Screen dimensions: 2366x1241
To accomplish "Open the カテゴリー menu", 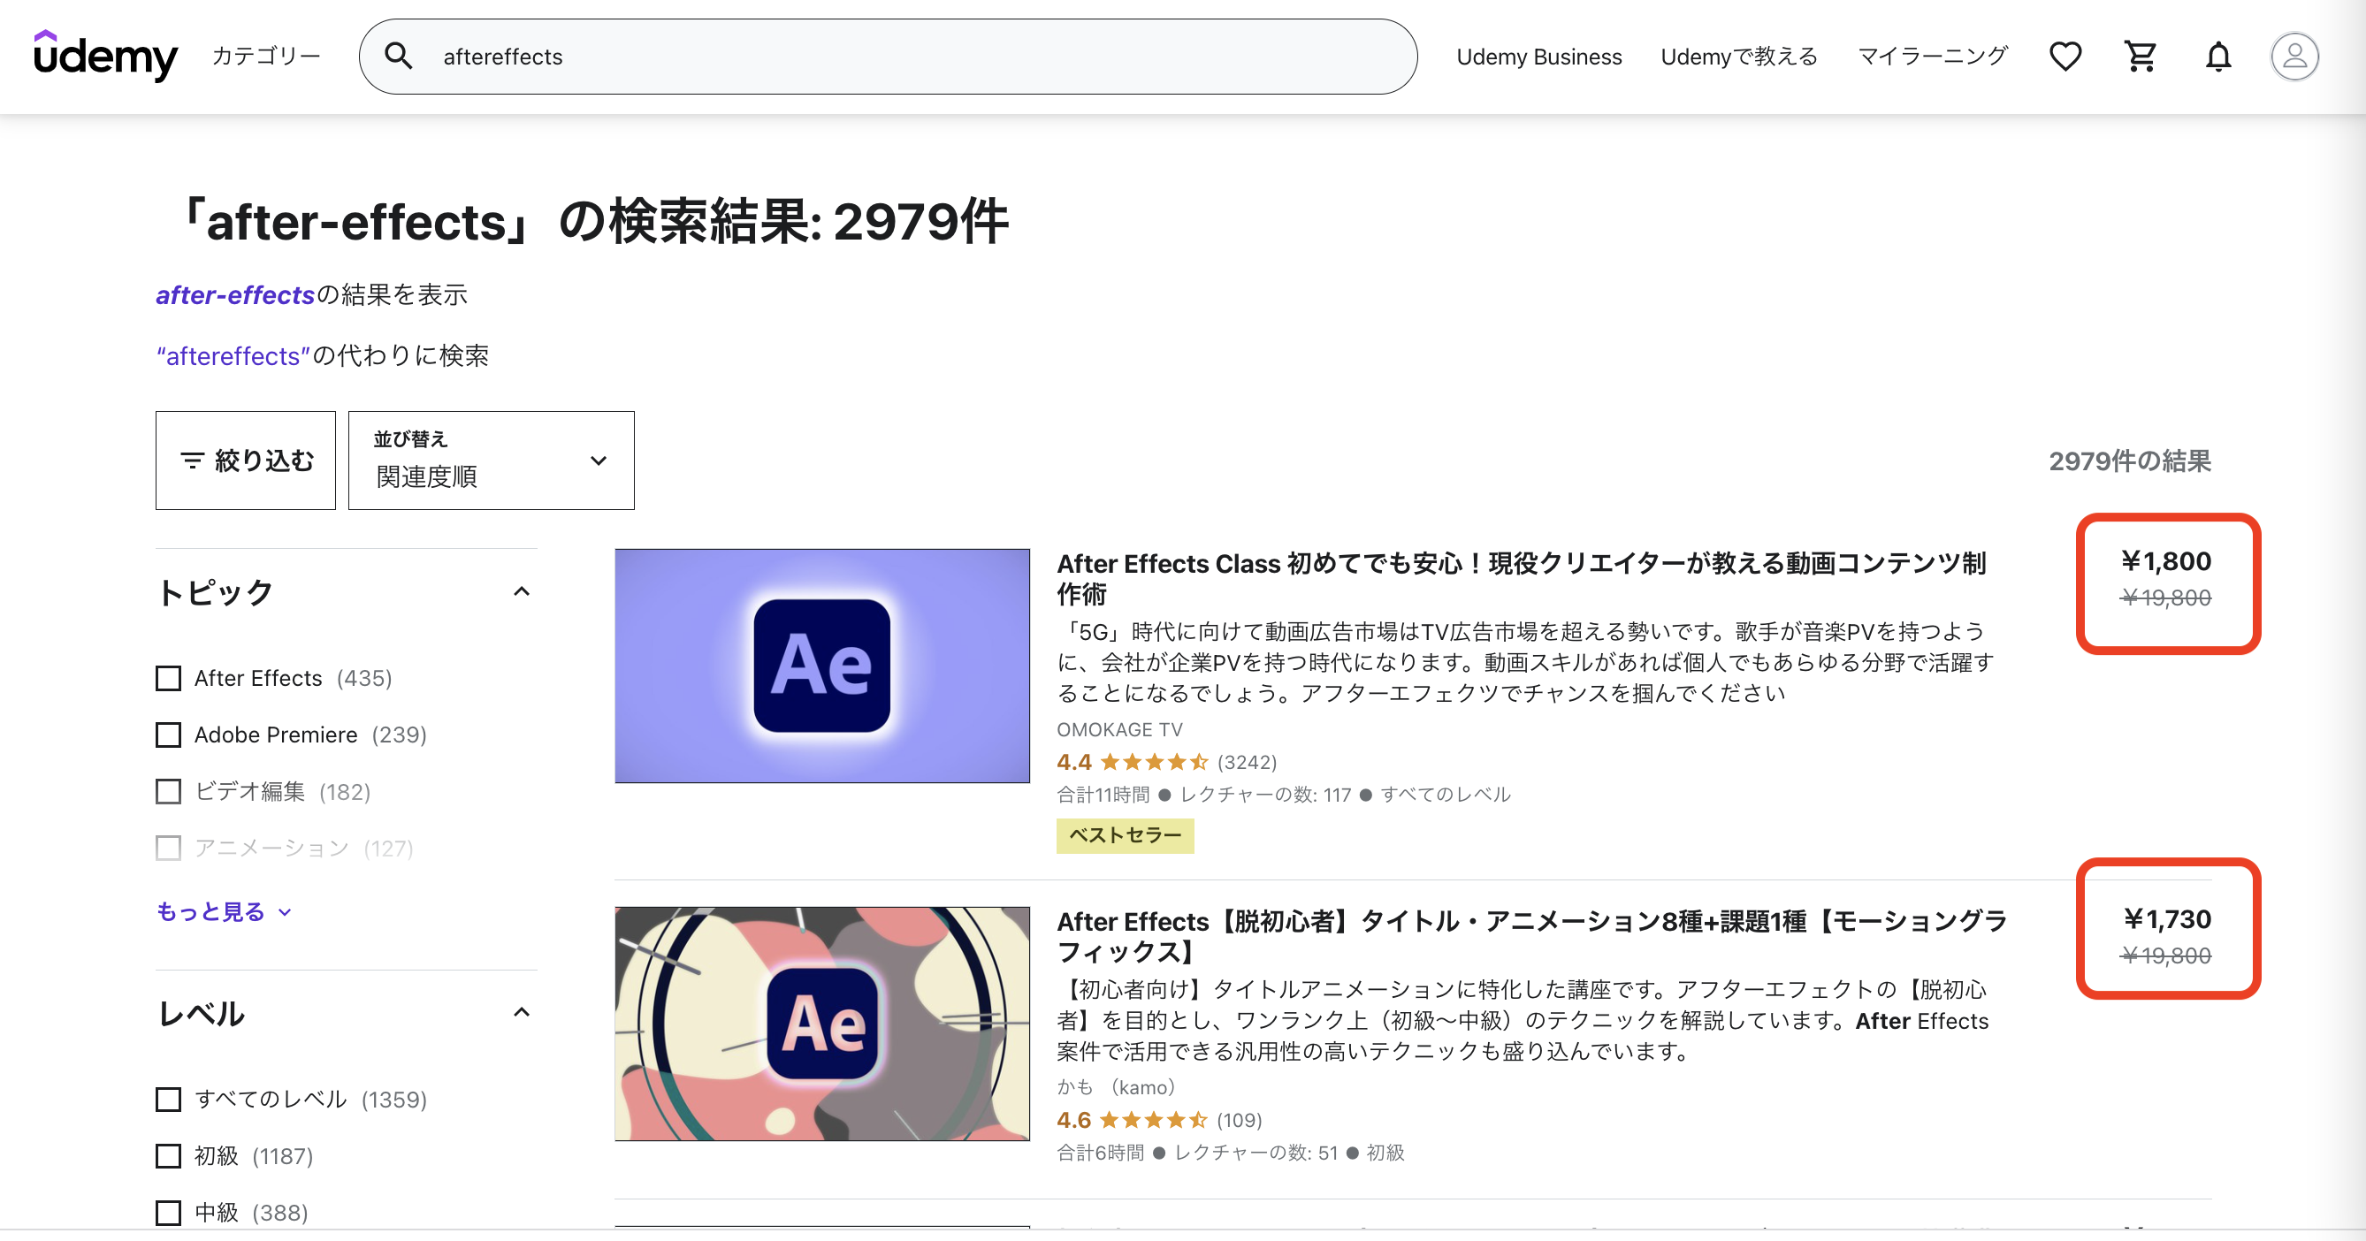I will pos(266,56).
